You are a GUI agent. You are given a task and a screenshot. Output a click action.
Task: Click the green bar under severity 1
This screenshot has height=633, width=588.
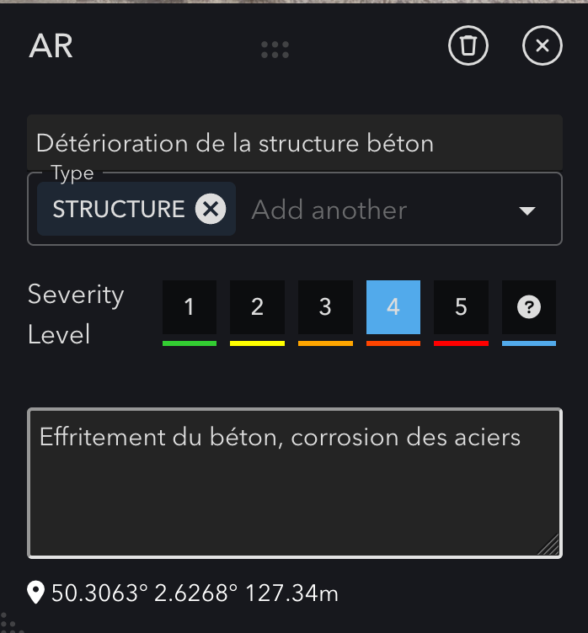click(190, 343)
